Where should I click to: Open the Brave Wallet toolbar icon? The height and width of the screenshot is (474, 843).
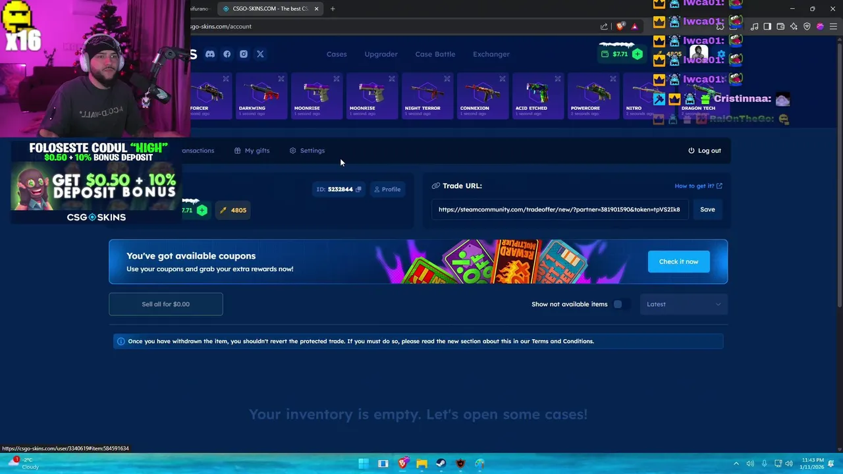click(780, 26)
